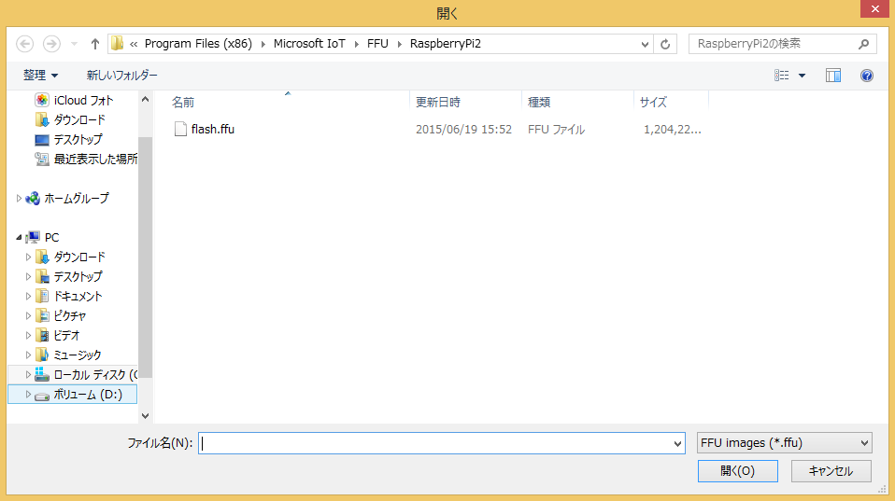
Task: Click the search magnifier icon
Action: 863,44
